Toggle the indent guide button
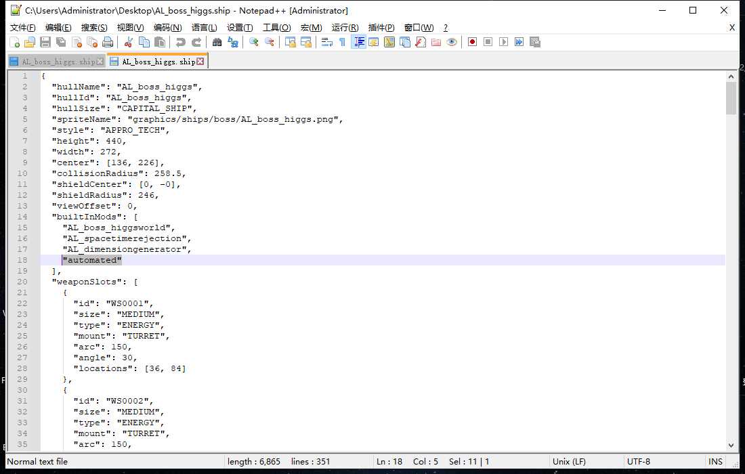Image resolution: width=745 pixels, height=474 pixels. coord(358,42)
